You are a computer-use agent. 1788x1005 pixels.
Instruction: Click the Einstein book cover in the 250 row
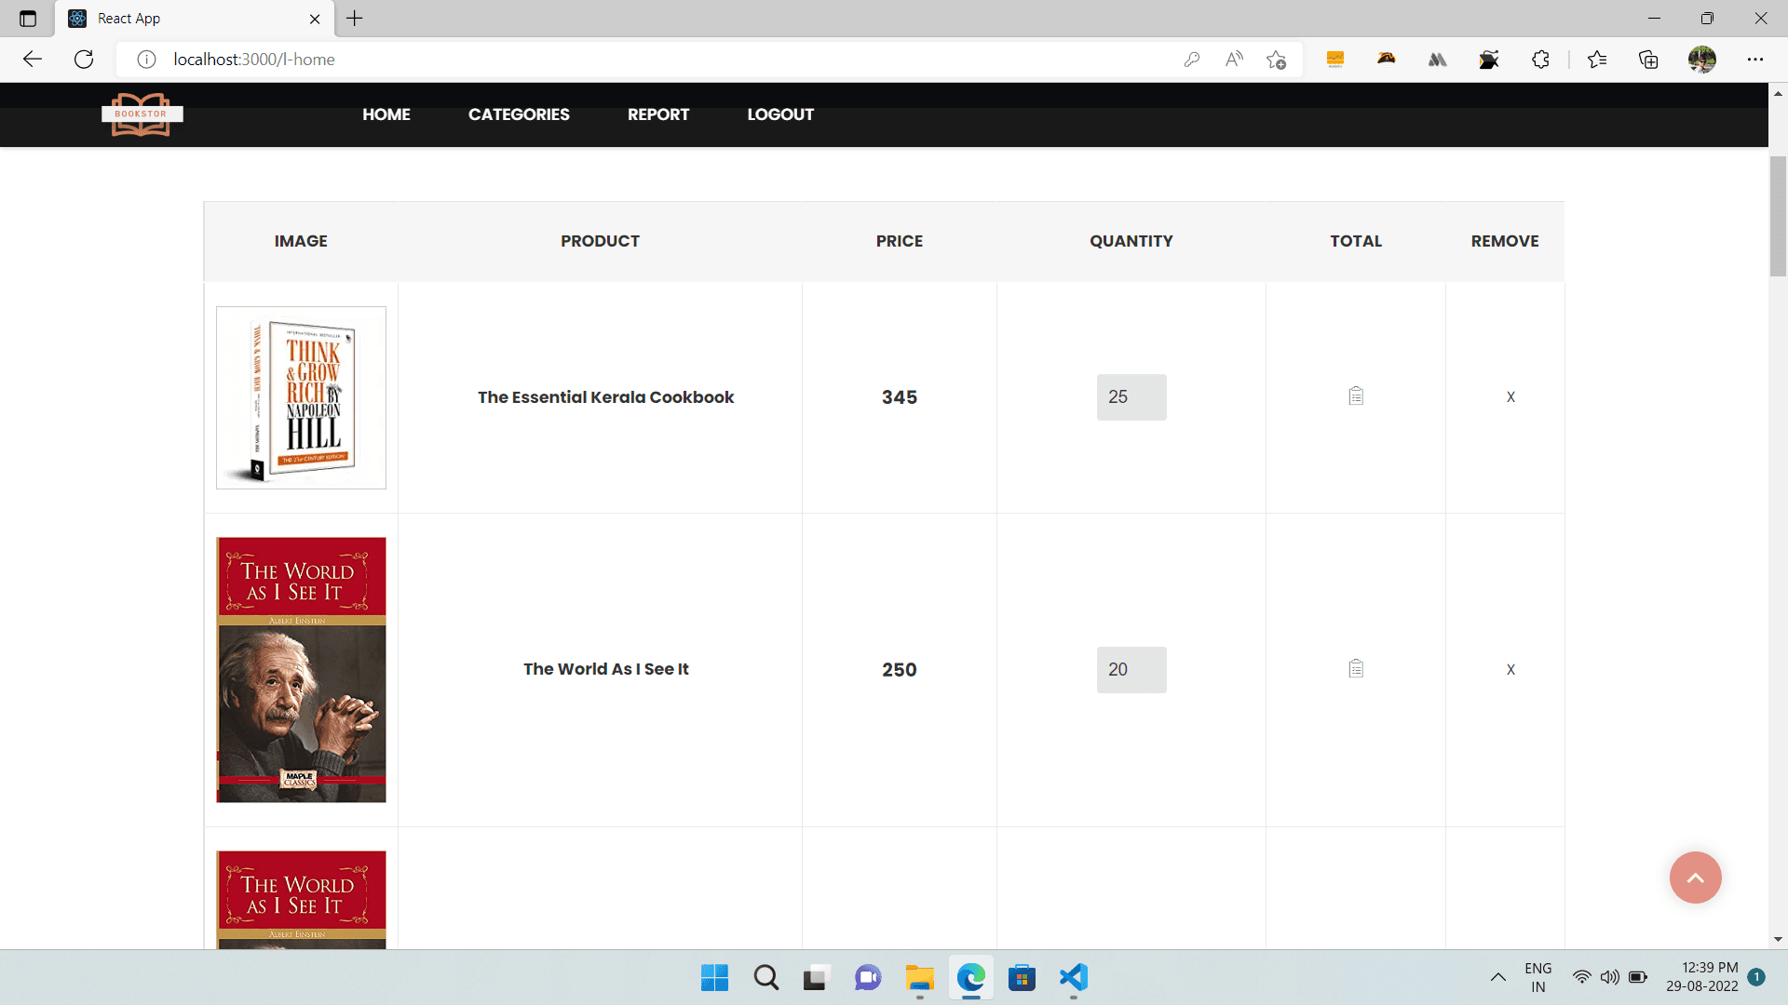301,670
